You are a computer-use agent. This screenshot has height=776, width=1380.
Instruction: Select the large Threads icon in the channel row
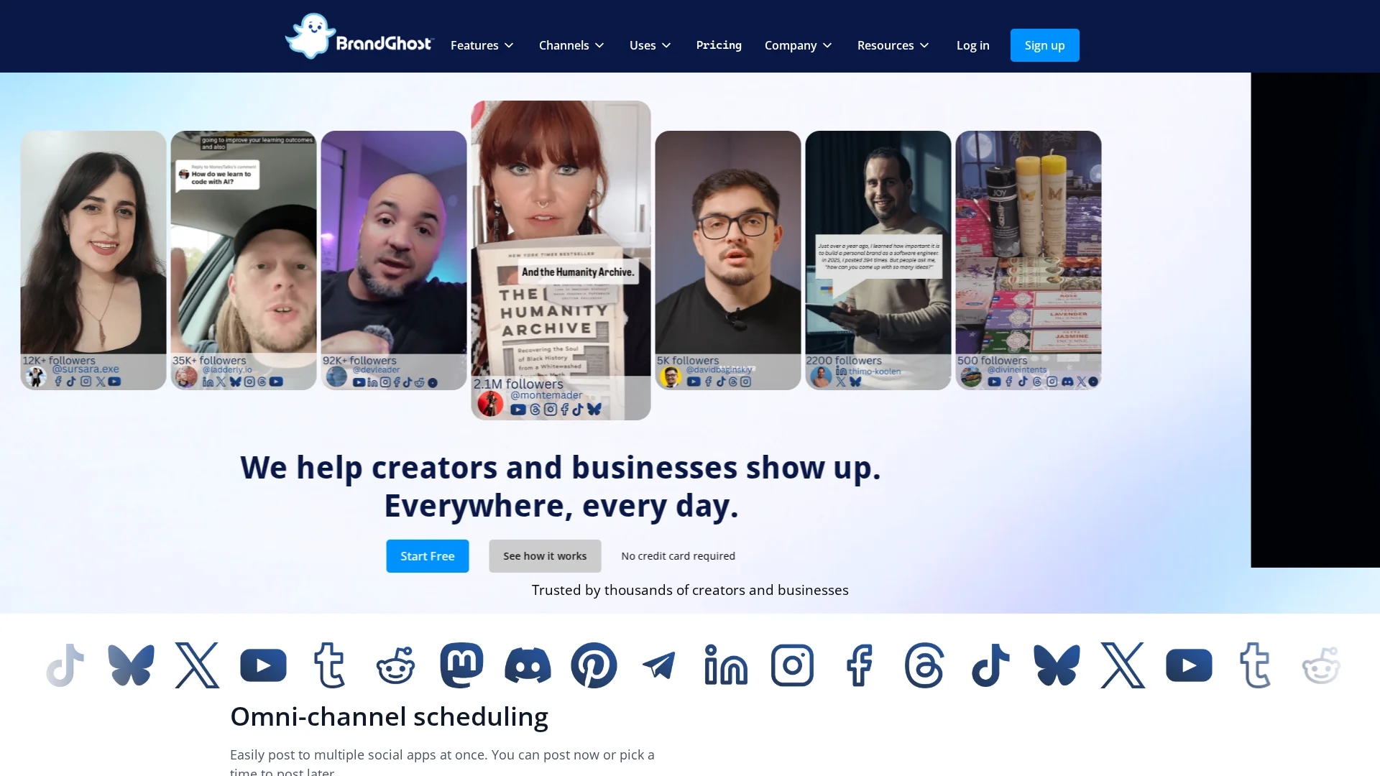(924, 665)
